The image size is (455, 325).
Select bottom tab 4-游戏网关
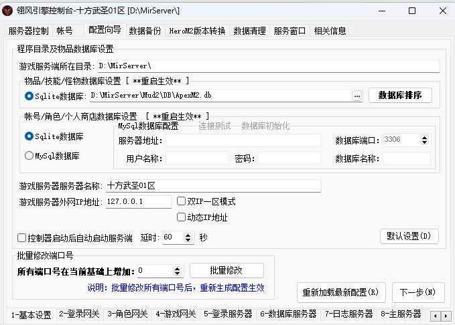(x=176, y=314)
